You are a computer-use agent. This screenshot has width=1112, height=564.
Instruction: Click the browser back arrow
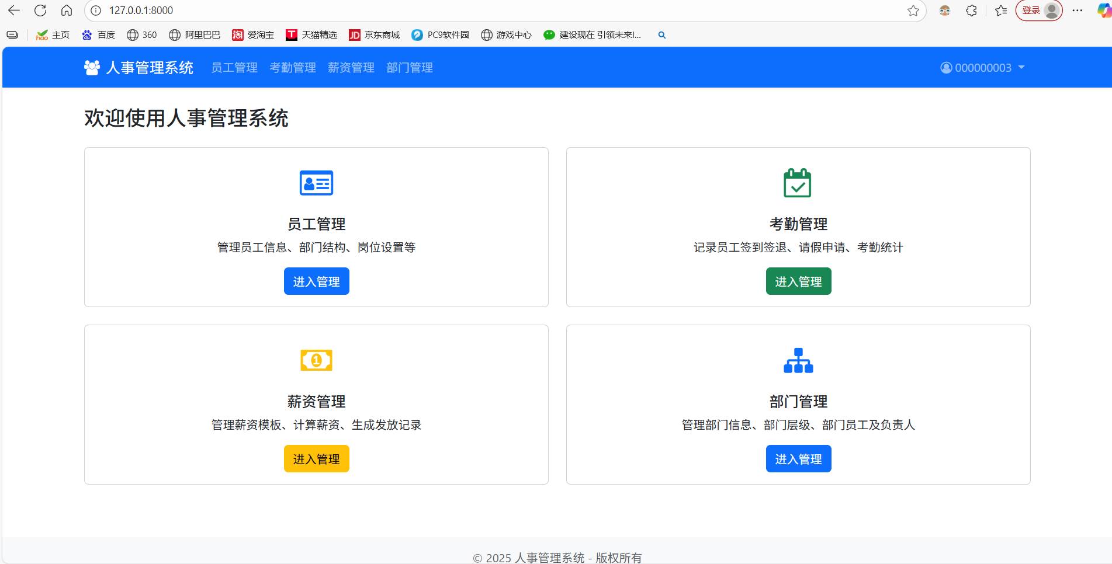(x=14, y=11)
